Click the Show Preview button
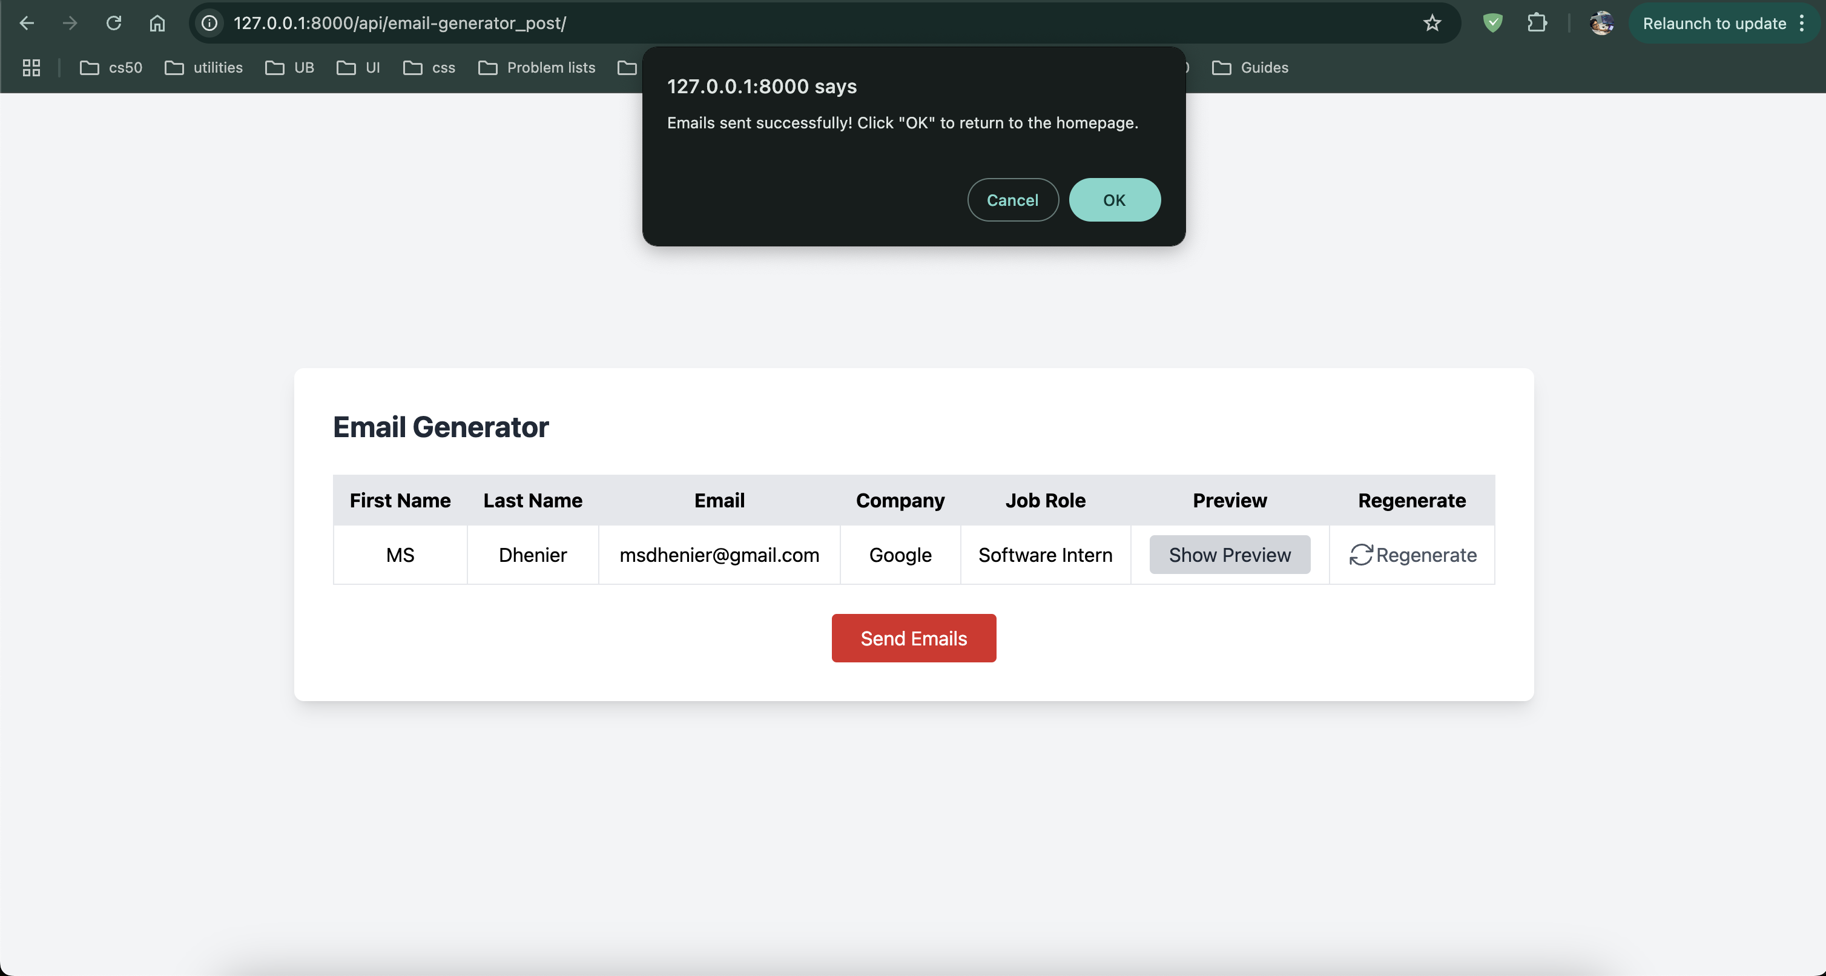Viewport: 1826px width, 976px height. 1229,555
